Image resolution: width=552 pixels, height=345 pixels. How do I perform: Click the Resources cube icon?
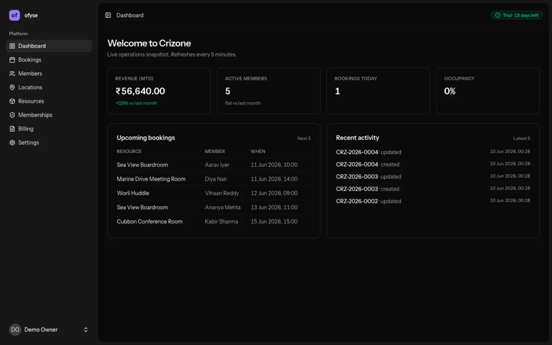click(12, 101)
